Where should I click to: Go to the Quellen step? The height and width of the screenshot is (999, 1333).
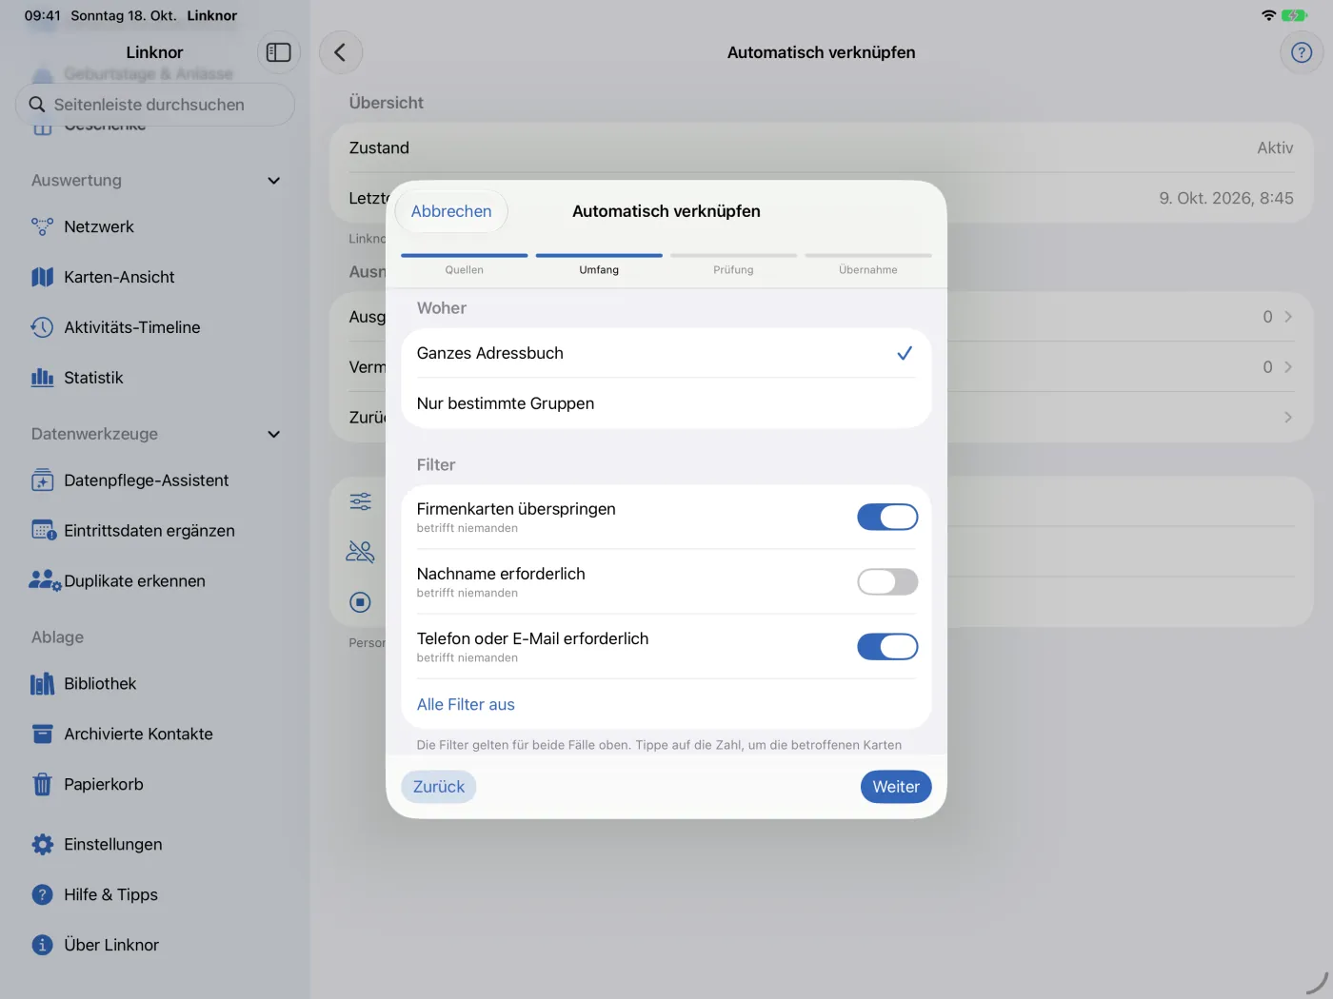point(464,264)
